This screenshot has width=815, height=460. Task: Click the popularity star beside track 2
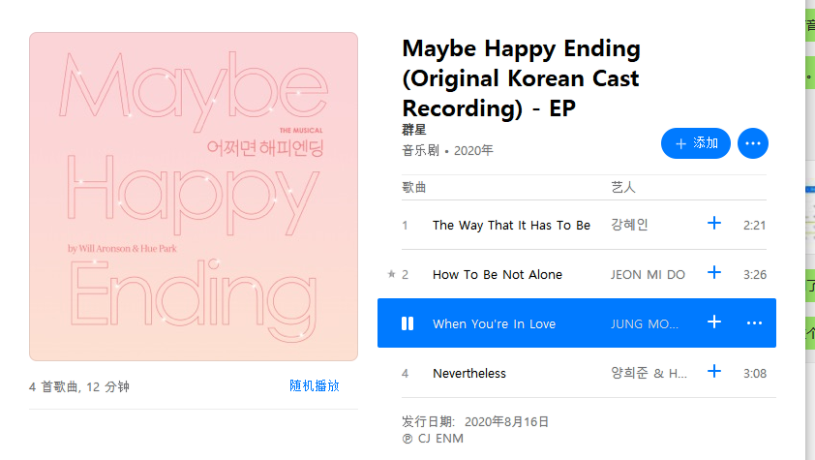coord(391,274)
